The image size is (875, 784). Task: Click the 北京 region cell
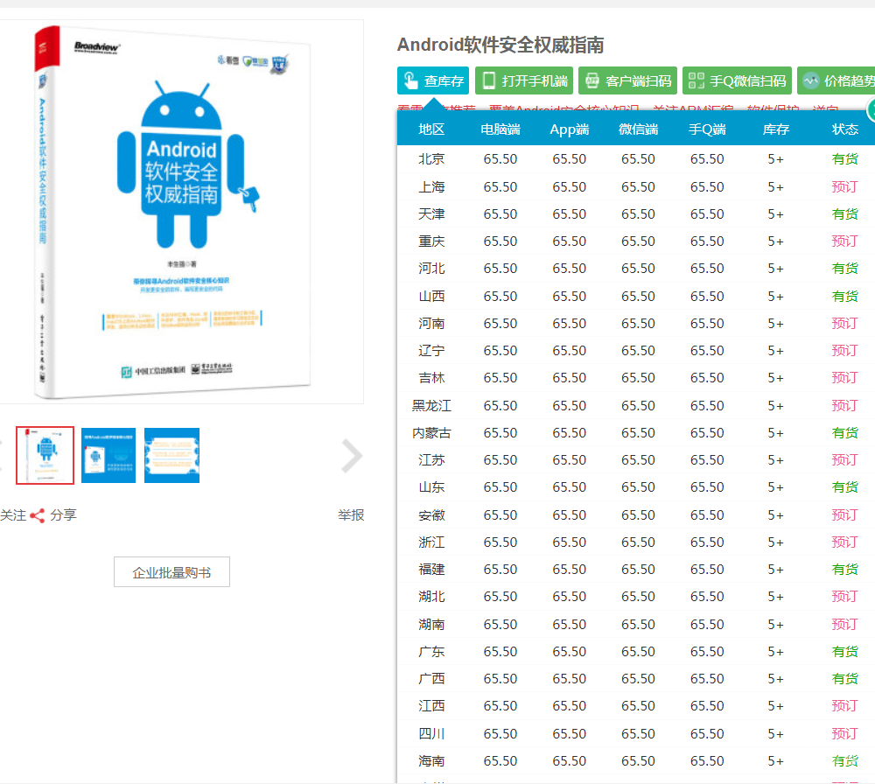coord(431,159)
